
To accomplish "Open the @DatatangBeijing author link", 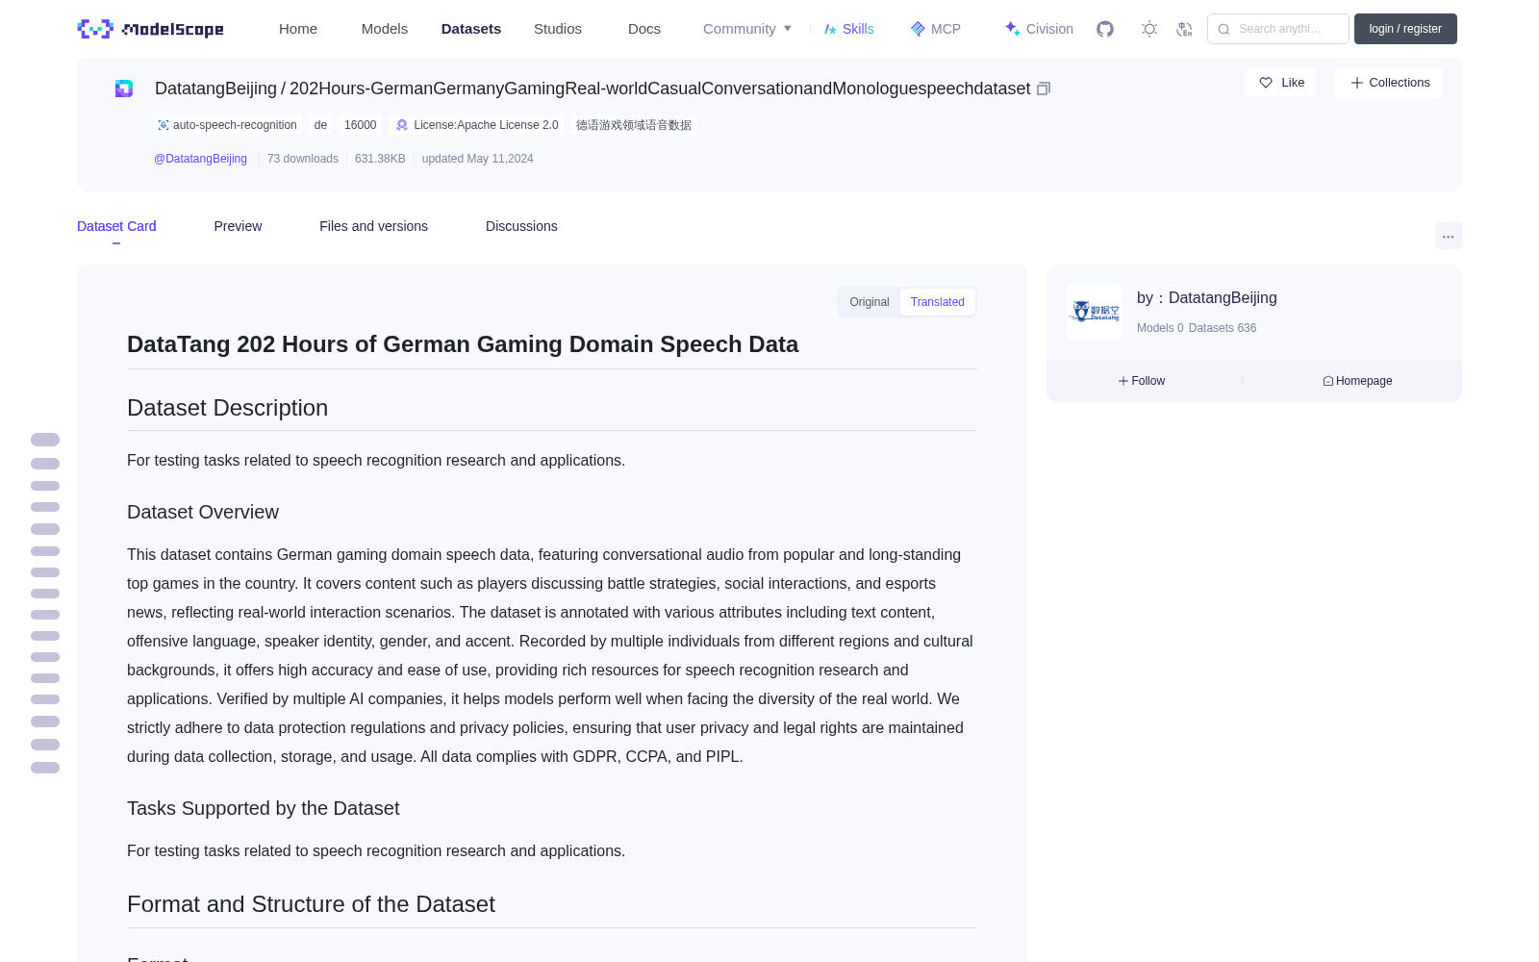I will 200,159.
